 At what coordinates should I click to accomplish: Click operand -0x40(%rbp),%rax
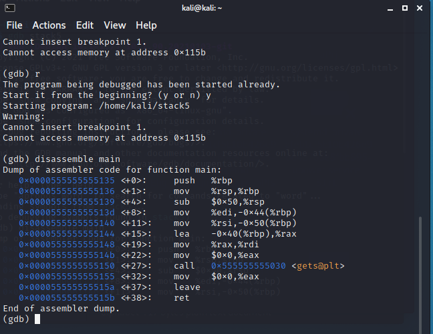[254, 234]
